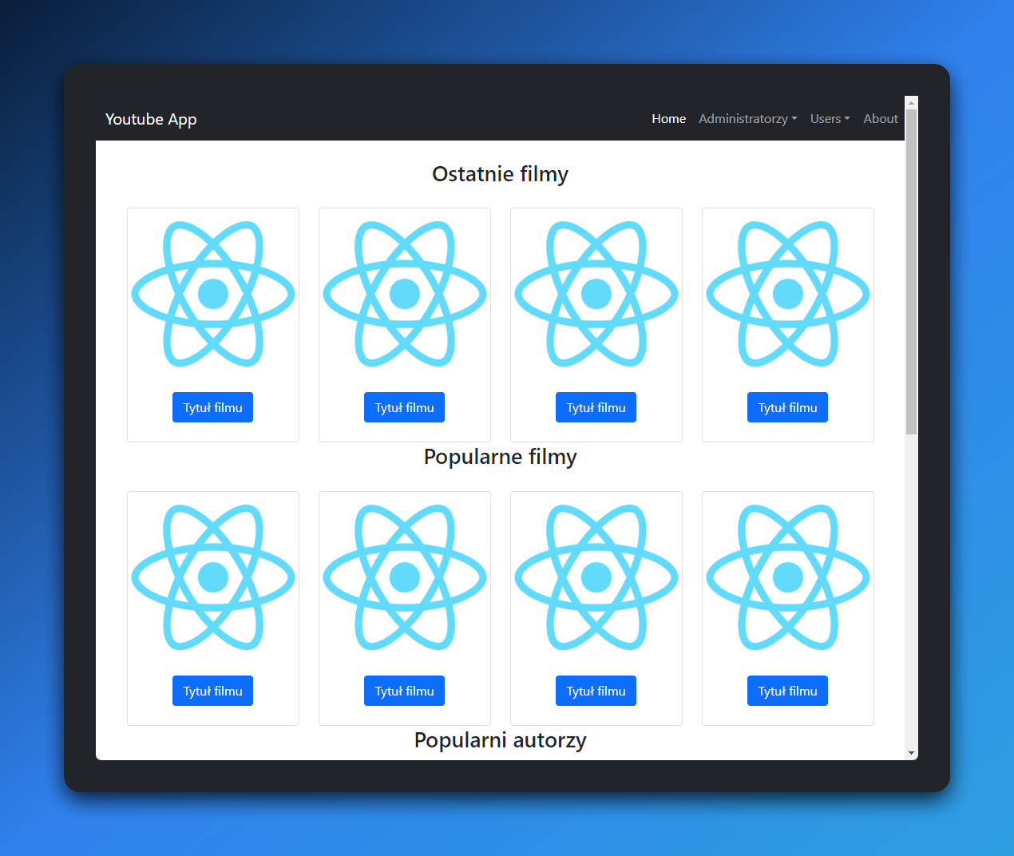Click second Tytuł filmu button in Popularne filmy
The width and height of the screenshot is (1014, 856).
[x=405, y=691]
